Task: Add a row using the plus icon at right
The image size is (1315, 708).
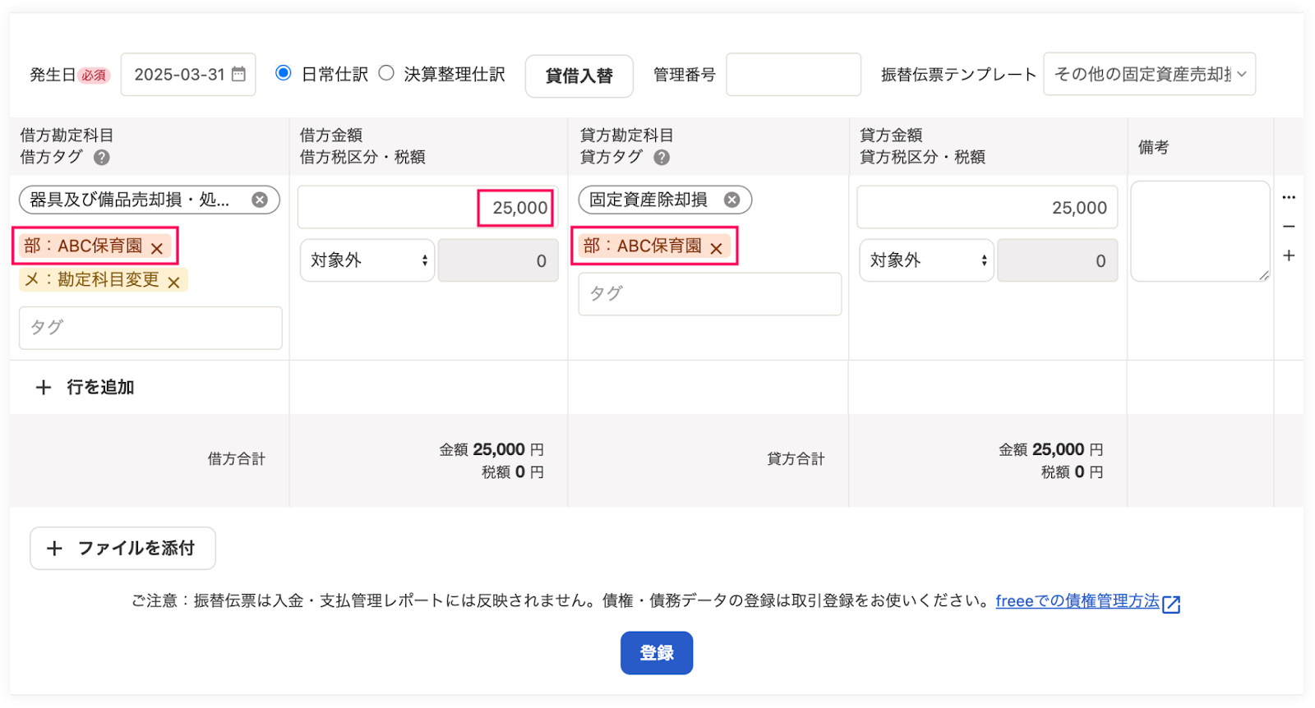Action: coord(1289,255)
